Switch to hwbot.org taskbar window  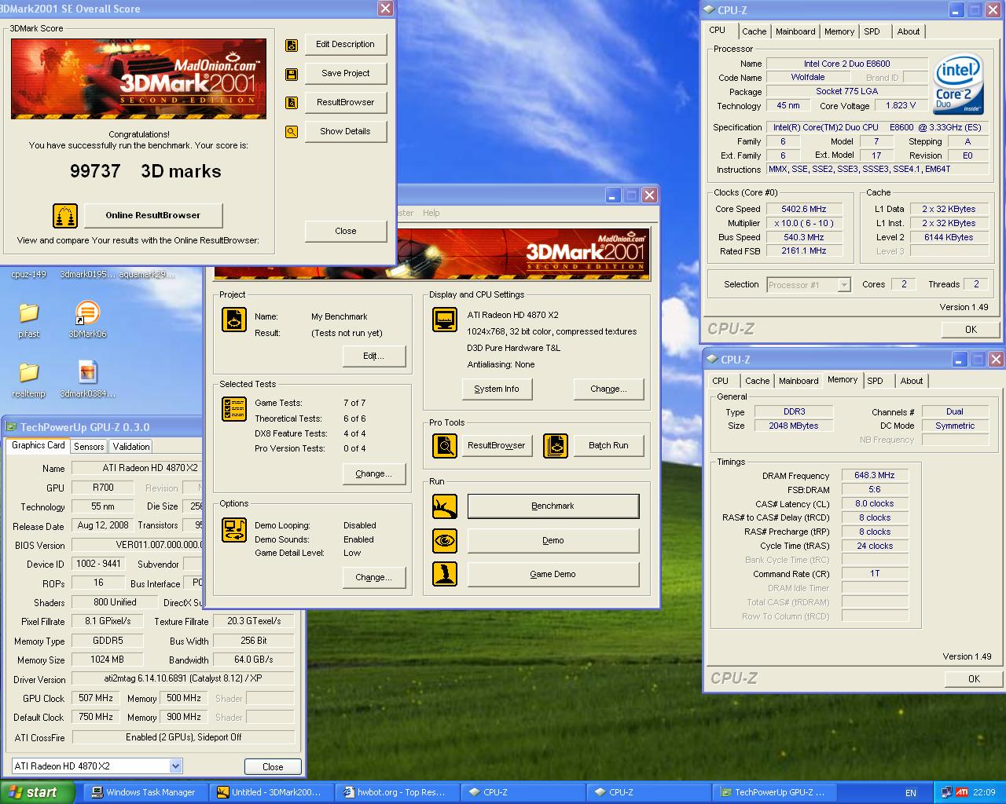coord(395,792)
